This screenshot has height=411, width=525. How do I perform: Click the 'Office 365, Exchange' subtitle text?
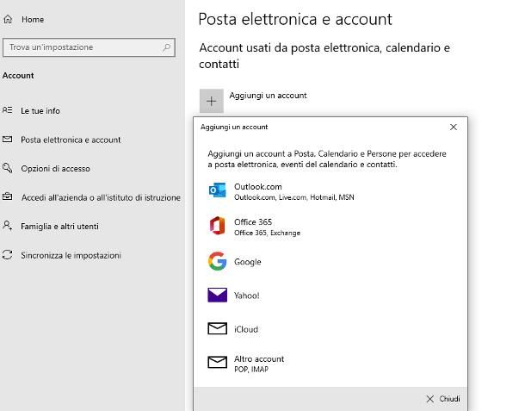267,233
